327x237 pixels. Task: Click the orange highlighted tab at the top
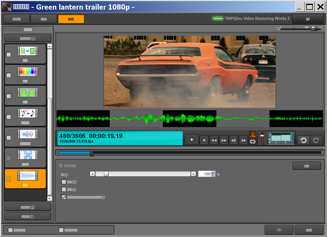[x=71, y=19]
